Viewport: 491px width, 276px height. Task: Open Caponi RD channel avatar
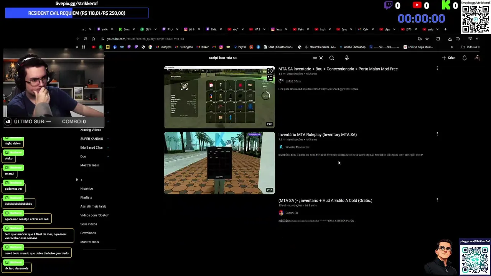pos(281,213)
